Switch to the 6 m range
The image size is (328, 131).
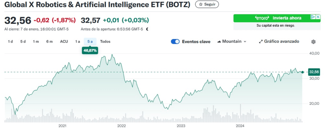tap(49, 41)
